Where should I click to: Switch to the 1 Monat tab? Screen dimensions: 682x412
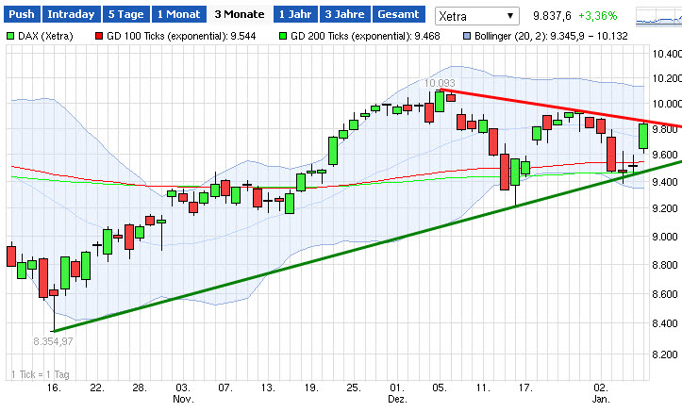click(176, 14)
